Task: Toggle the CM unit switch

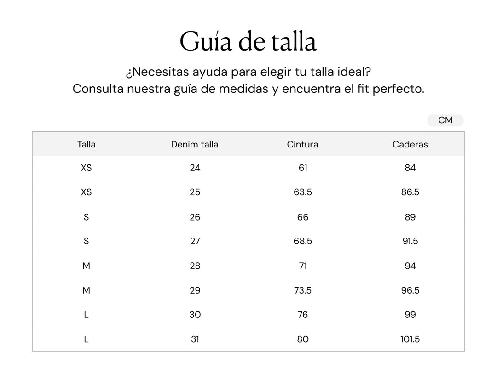Action: (445, 120)
